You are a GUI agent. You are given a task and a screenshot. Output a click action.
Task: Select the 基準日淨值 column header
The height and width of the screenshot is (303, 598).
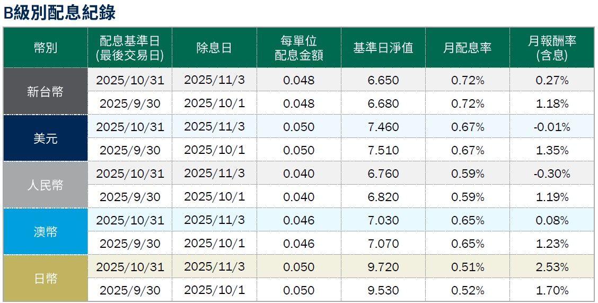383,48
